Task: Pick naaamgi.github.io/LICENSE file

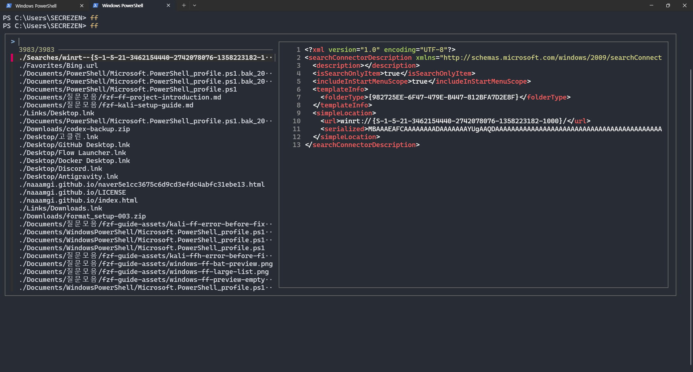Action: (x=73, y=192)
